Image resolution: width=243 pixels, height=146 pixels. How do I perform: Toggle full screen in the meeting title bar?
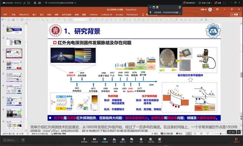(224, 3)
